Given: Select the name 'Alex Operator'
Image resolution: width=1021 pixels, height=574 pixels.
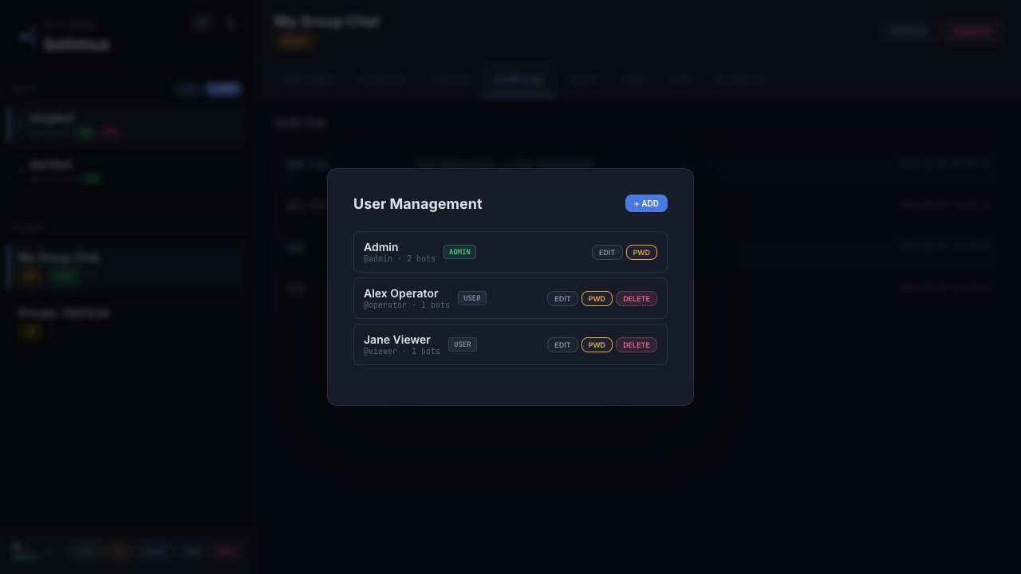Looking at the screenshot, I should point(401,293).
